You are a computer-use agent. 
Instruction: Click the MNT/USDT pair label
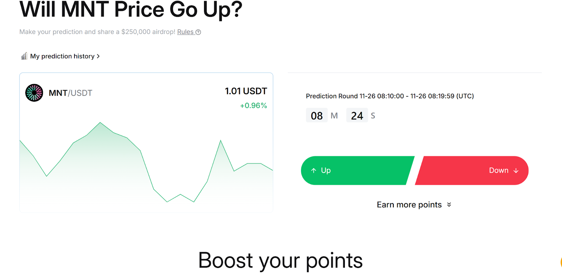click(x=71, y=93)
